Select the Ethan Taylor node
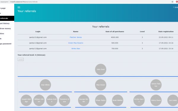 coord(101,100)
